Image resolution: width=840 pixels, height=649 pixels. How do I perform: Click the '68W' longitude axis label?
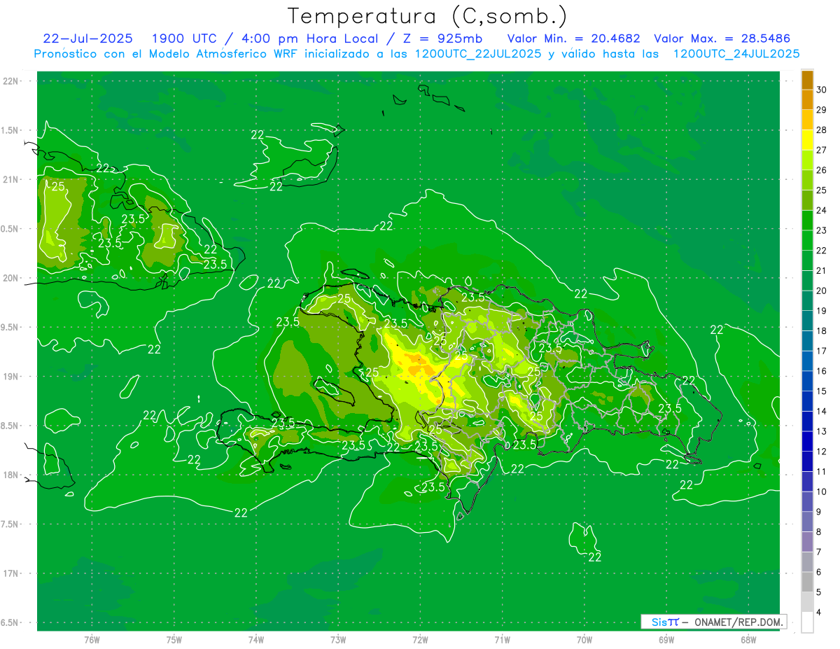(x=748, y=640)
